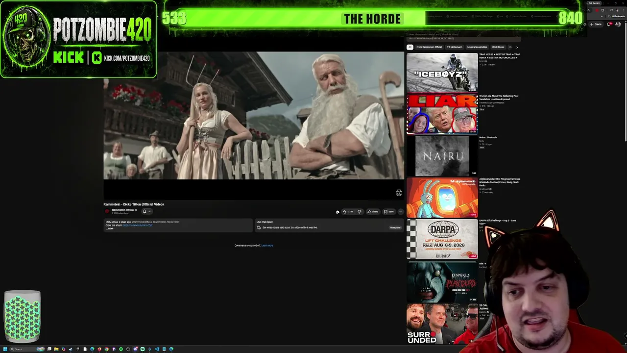Open Firefox from the taskbar
Screen dimensions: 627x353
click(x=99, y=349)
